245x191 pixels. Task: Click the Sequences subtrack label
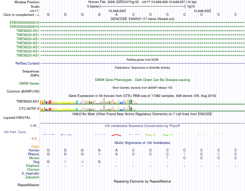pyautogui.click(x=31, y=71)
